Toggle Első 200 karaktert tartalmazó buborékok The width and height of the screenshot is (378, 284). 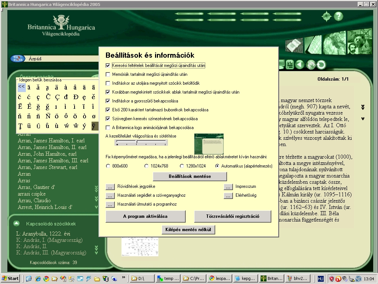[108, 110]
